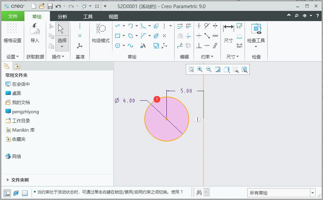The image size is (323, 200).
Task: Create a Reference dimension with REF icon
Action: (x=239, y=46)
